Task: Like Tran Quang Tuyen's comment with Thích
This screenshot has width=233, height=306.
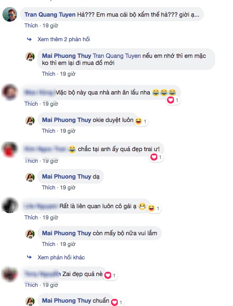Action: [31, 25]
